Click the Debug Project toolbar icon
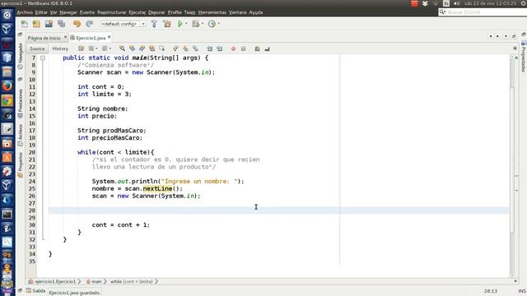This screenshot has height=296, width=527. pos(196,24)
